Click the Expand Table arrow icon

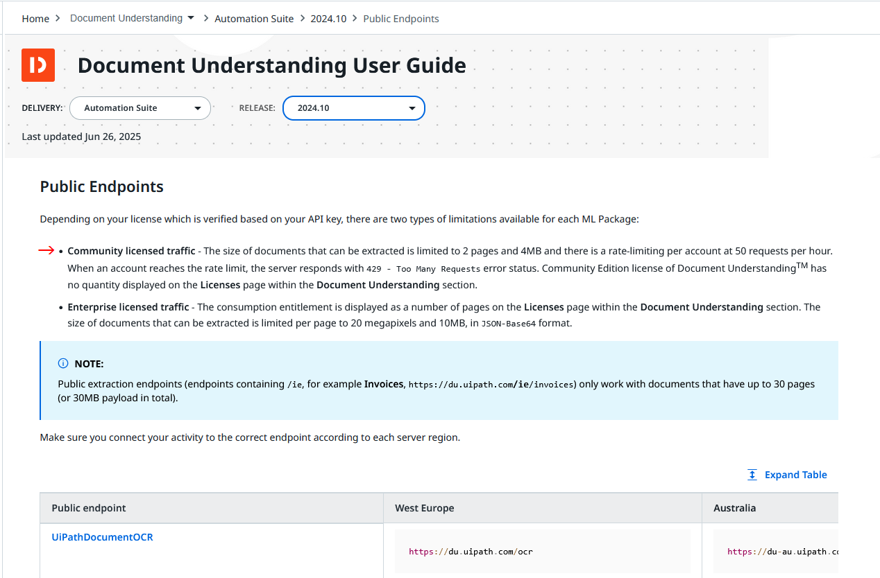pos(752,475)
